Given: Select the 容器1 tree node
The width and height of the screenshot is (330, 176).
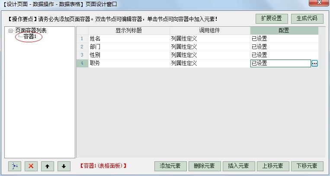Looking at the screenshot, I should pyautogui.click(x=30, y=37).
